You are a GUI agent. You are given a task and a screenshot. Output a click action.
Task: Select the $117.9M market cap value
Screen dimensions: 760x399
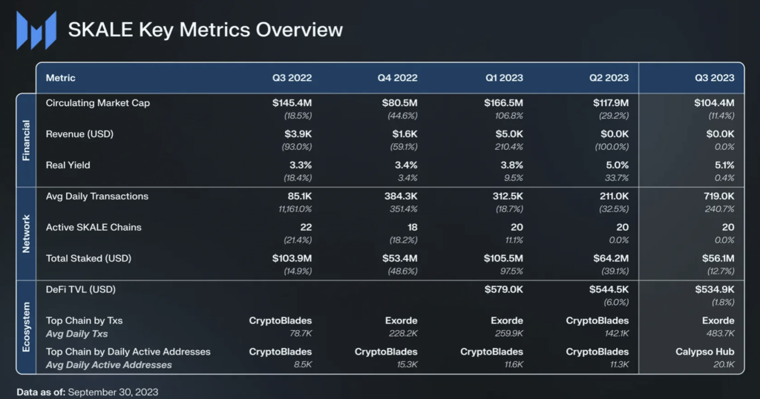click(611, 103)
